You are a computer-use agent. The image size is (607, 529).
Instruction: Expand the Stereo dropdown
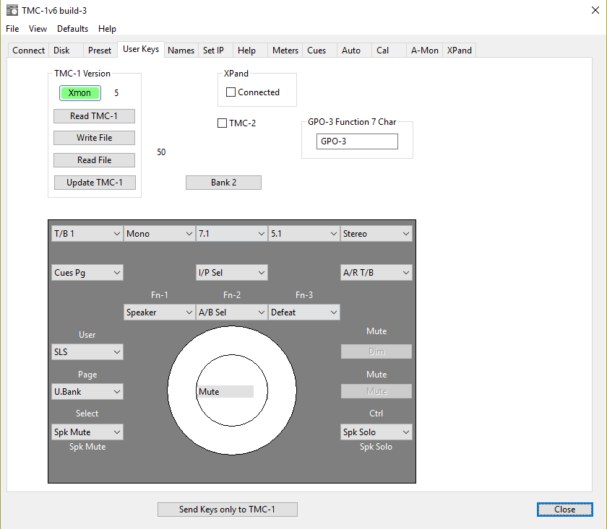[x=376, y=233]
